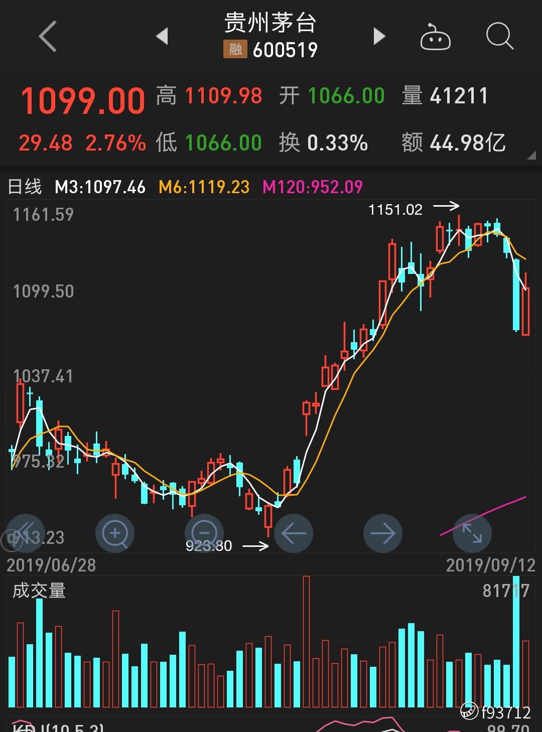Tap the percent change 2.76%
Viewport: 542px width, 732px height.
pos(116,143)
